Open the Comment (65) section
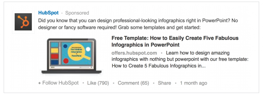263x95 pixels. point(133,83)
